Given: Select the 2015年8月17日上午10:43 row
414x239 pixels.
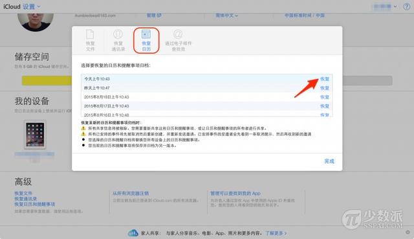Looking at the screenshot, I should 207,106.
